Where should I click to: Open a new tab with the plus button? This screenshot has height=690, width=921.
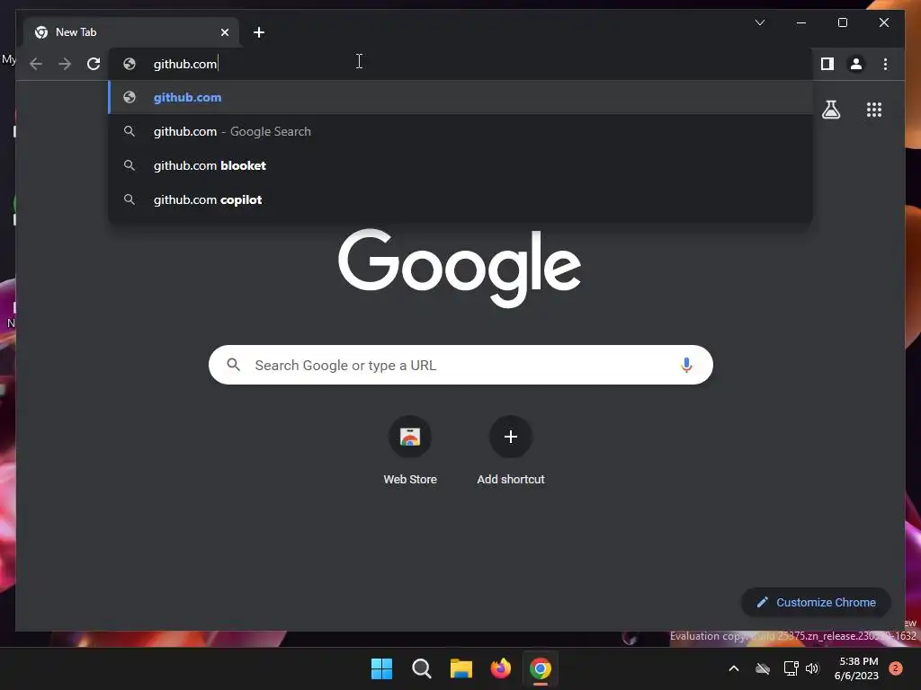click(x=259, y=32)
